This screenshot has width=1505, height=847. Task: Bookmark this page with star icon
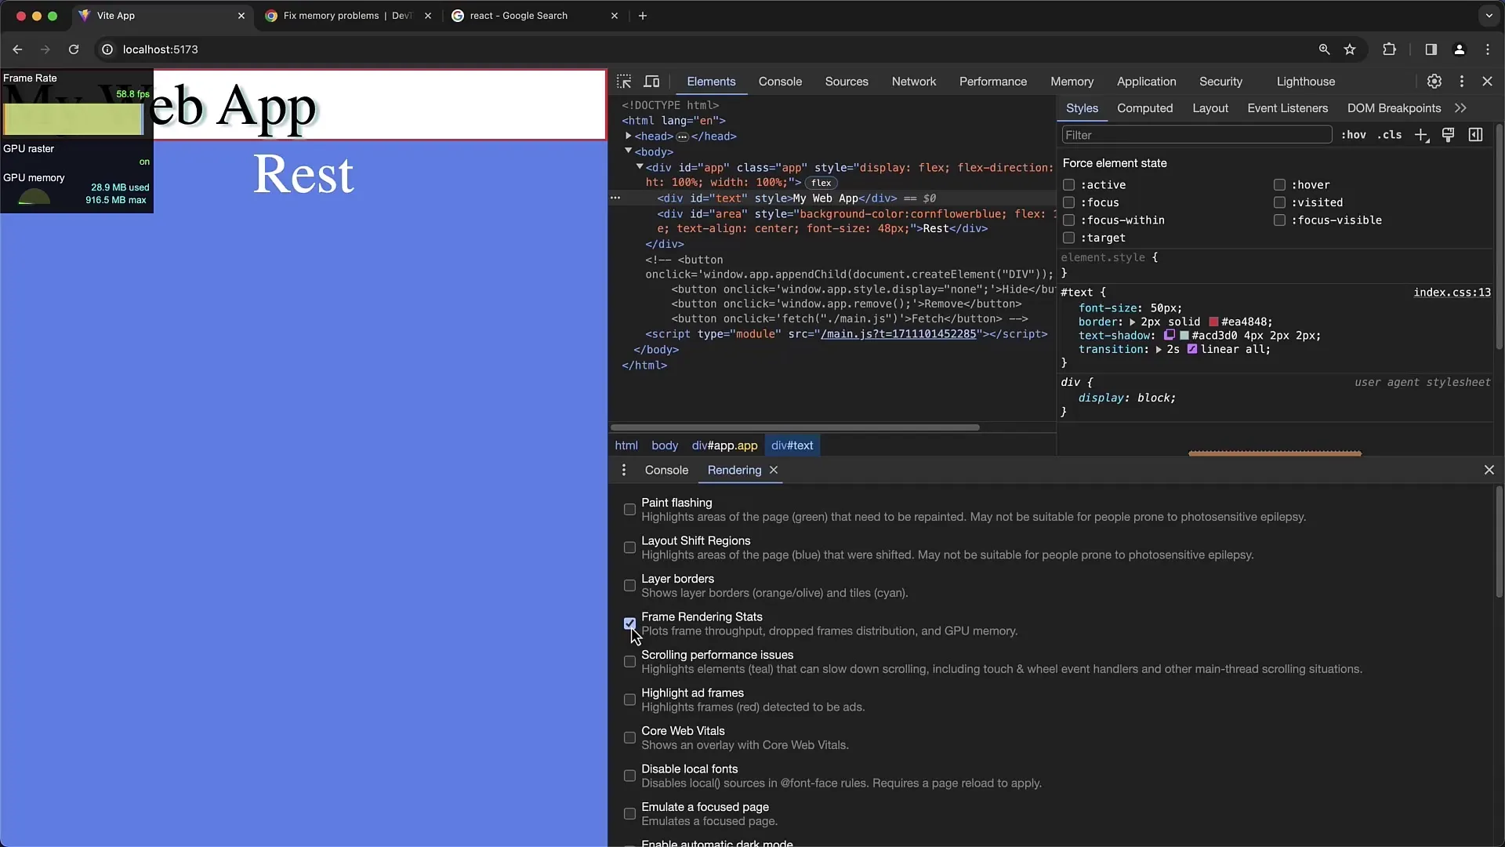tap(1350, 49)
